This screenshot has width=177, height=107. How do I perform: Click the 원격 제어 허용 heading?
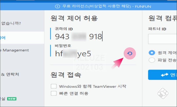point(74,18)
